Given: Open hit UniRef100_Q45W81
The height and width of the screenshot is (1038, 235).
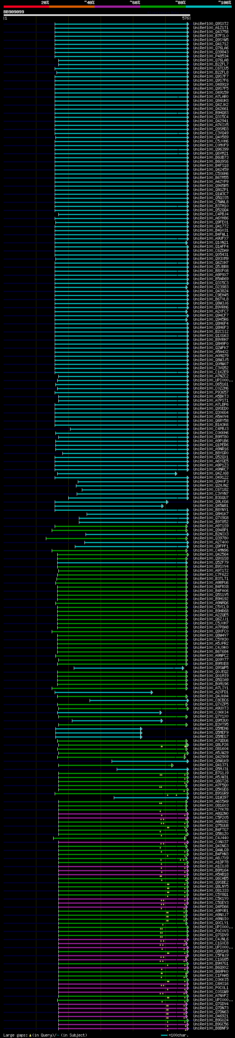Looking at the screenshot, I should coord(211,506).
